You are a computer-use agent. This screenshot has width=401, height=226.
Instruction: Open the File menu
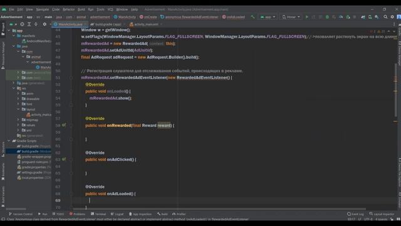[x=11, y=9]
